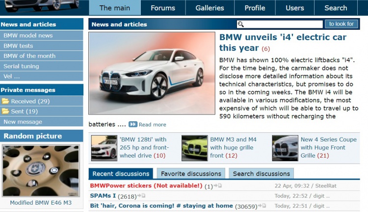This screenshot has height=212, width=368.
Task: Click the Random picture panel header
Action: coord(42,136)
